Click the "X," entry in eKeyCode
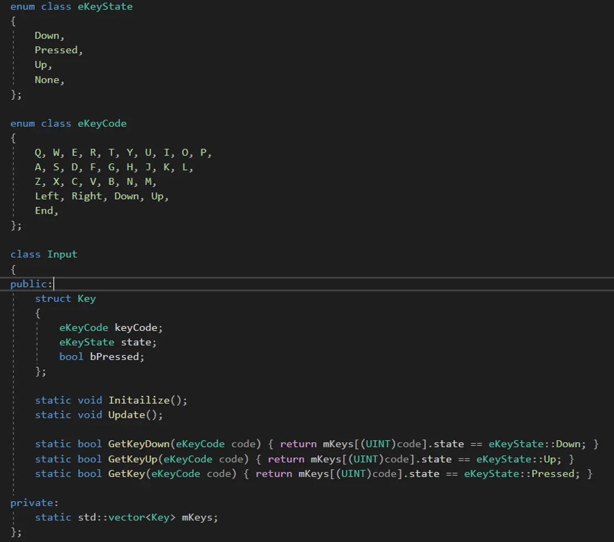 pos(58,182)
